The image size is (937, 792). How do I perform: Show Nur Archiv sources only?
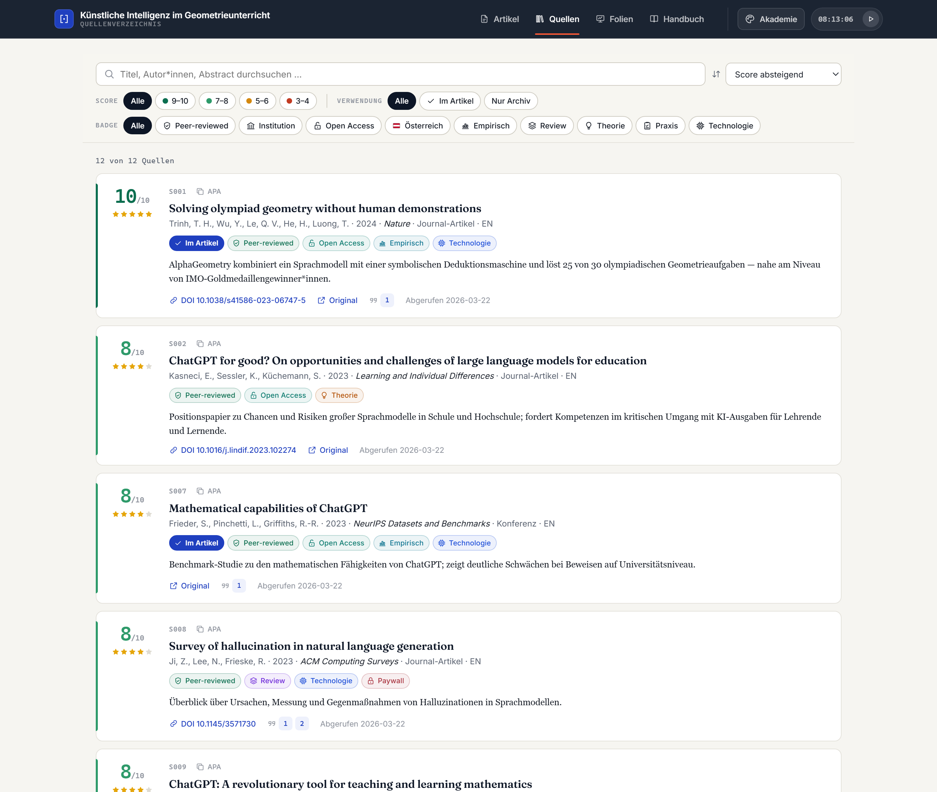511,101
